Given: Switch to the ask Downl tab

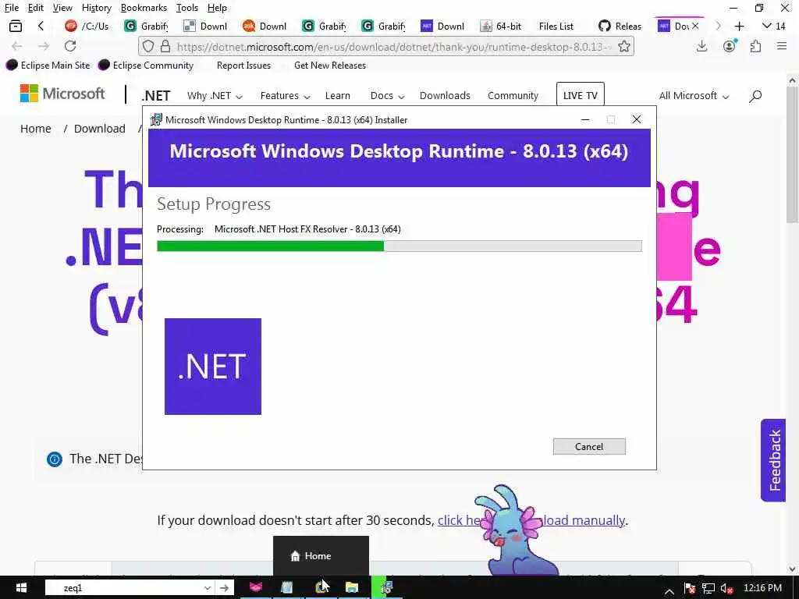Looking at the screenshot, I should (x=265, y=26).
